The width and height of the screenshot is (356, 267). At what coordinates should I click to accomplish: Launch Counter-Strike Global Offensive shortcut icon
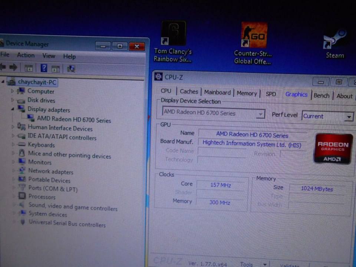pyautogui.click(x=254, y=35)
